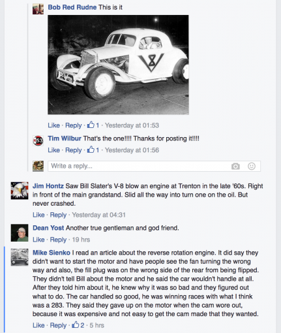Like Mike Sienko's comment

(x=38, y=325)
